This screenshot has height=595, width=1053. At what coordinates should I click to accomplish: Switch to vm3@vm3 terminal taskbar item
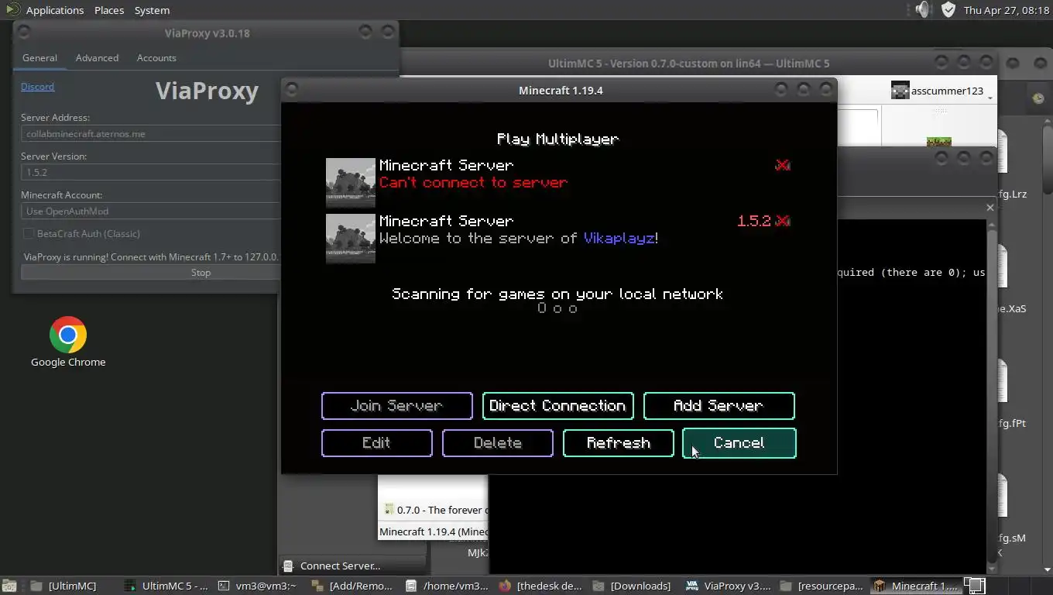[258, 586]
